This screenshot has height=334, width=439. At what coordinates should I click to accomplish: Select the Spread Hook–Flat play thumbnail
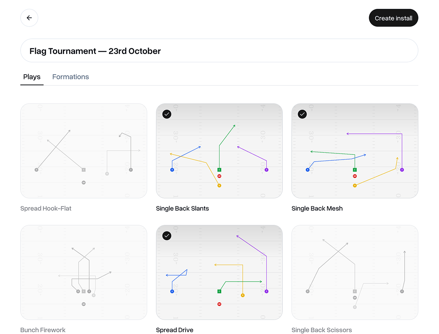[x=84, y=151]
